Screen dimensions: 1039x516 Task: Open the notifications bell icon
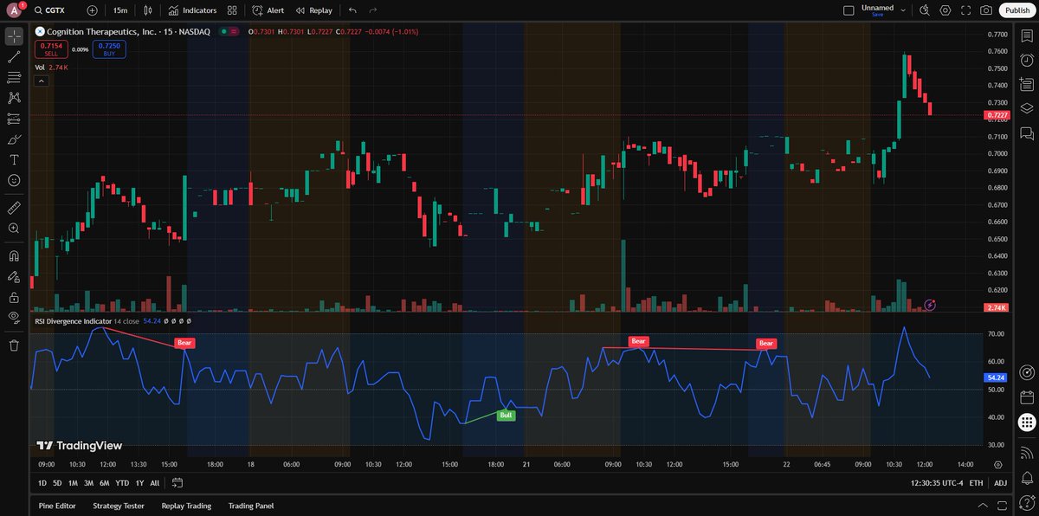pyautogui.click(x=1026, y=481)
